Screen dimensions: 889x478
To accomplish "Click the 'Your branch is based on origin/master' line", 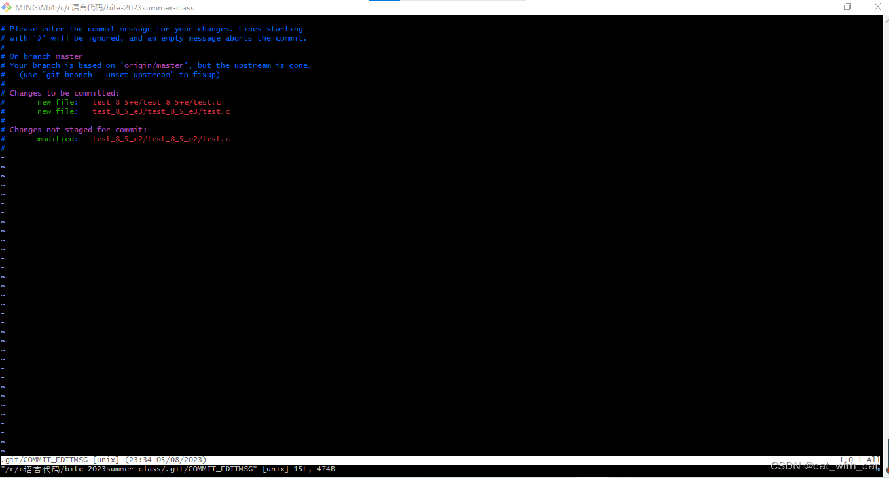I will (x=156, y=65).
